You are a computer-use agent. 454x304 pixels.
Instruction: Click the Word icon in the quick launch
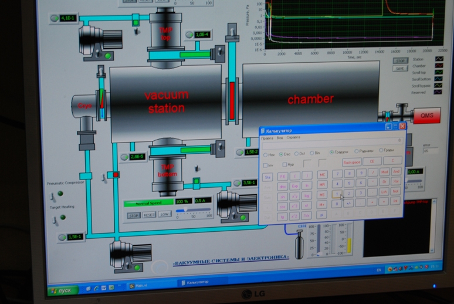pos(104,288)
